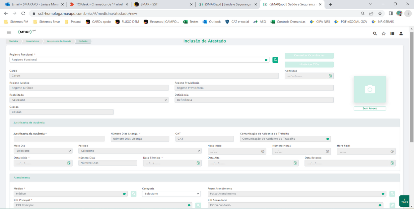Image resolution: width=414 pixels, height=209 pixels.
Task: Click chat icon in Posto Atendimento field
Action: point(383,194)
